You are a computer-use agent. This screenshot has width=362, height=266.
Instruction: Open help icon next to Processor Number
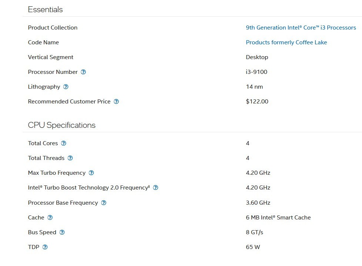(x=83, y=72)
